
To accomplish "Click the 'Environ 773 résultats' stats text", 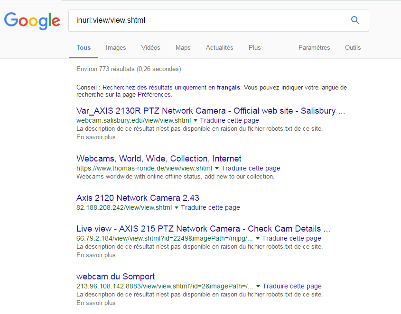I will point(129,69).
